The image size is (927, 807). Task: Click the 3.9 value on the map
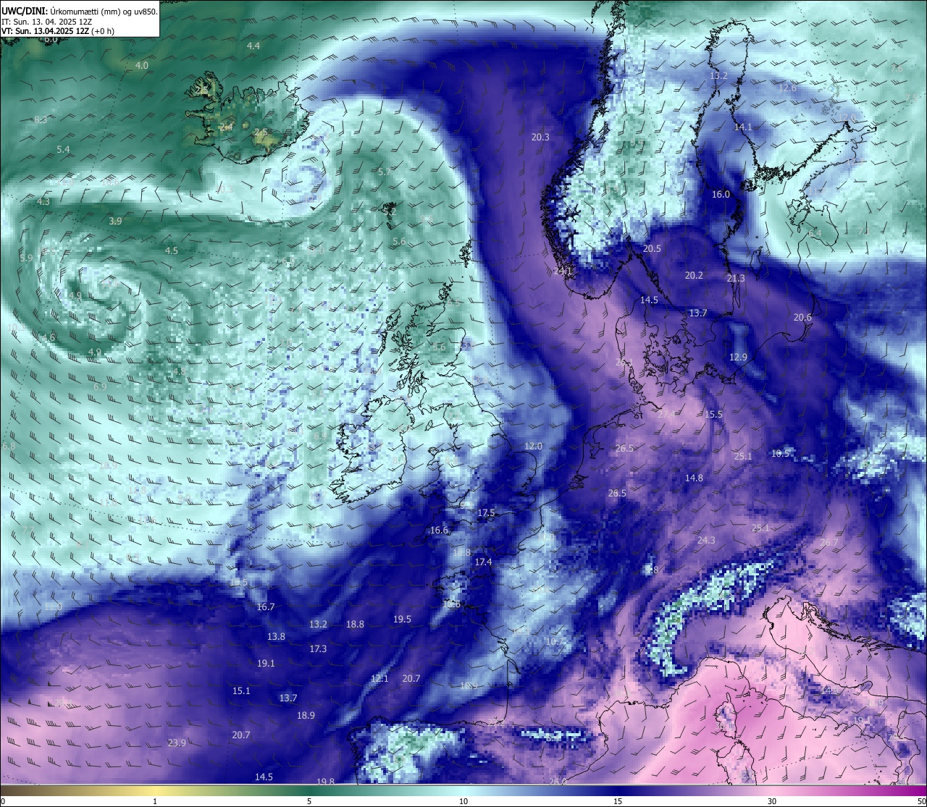[x=115, y=221]
